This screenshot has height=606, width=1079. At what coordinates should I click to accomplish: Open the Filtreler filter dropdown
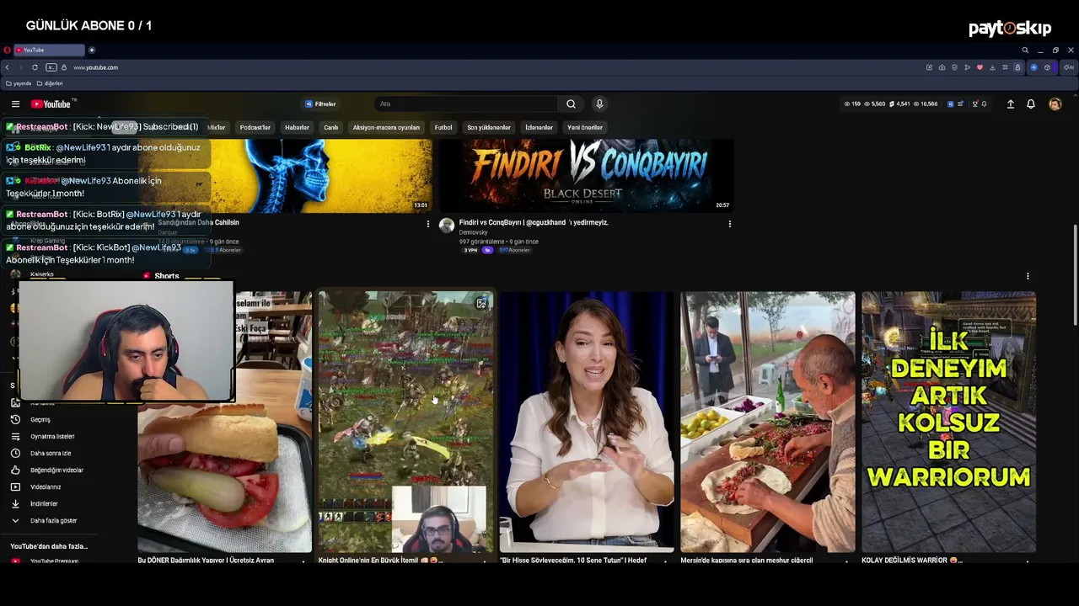click(x=320, y=104)
